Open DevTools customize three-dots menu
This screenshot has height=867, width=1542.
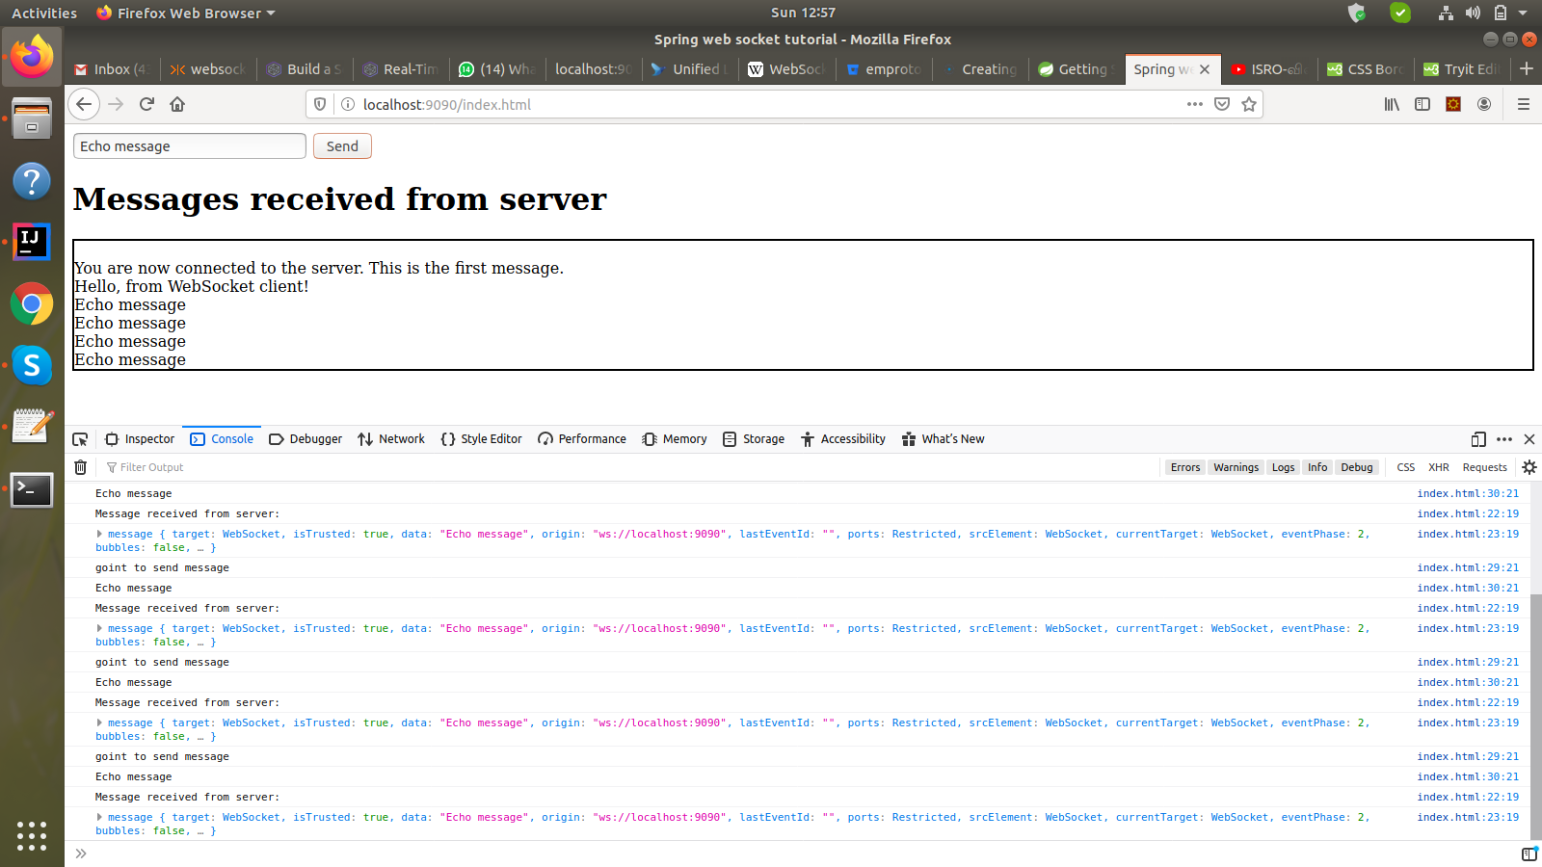[1504, 439]
